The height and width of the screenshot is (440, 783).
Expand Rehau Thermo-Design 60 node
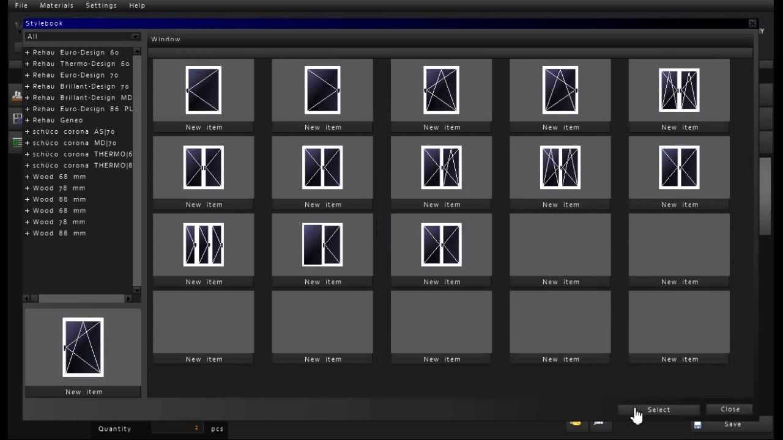coord(28,64)
